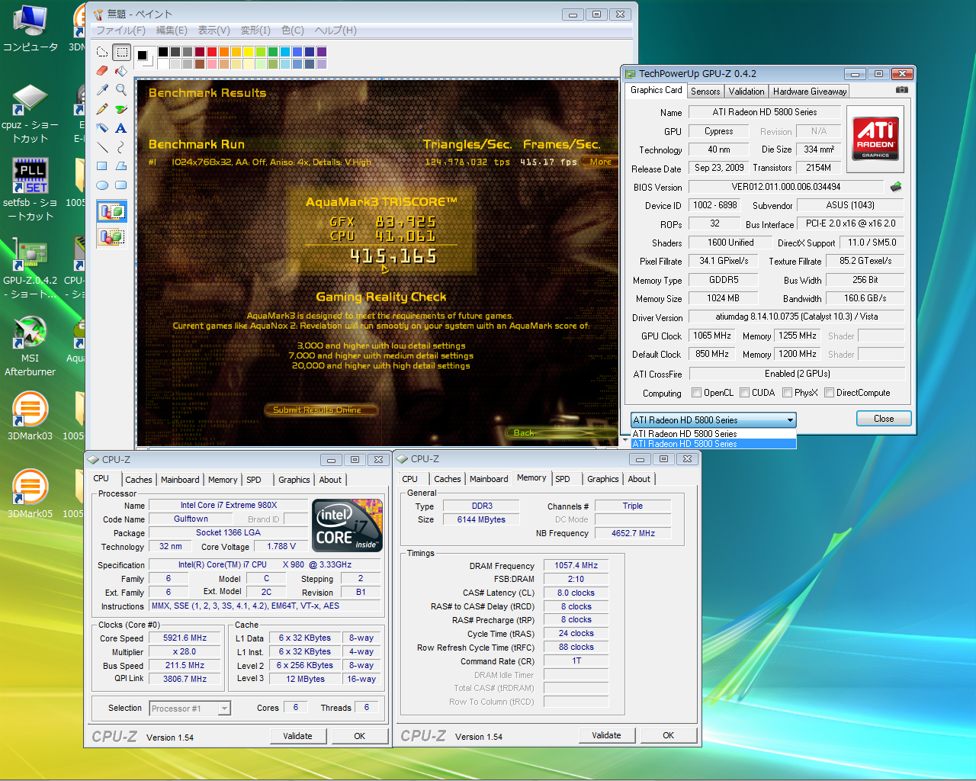Choose the Airbrush spray tool
The width and height of the screenshot is (976, 781).
click(x=102, y=128)
